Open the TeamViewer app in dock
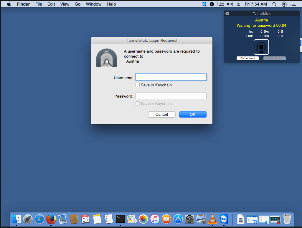 coord(224,219)
